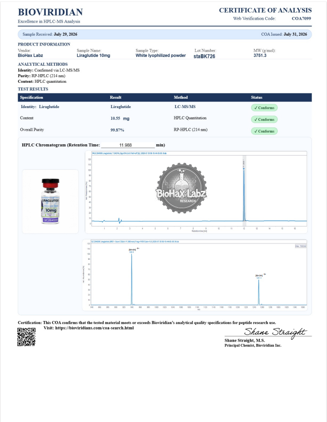This screenshot has width=327, height=422.
Task: Click the COA Issued date July 31, 2026
Action: tap(295, 34)
